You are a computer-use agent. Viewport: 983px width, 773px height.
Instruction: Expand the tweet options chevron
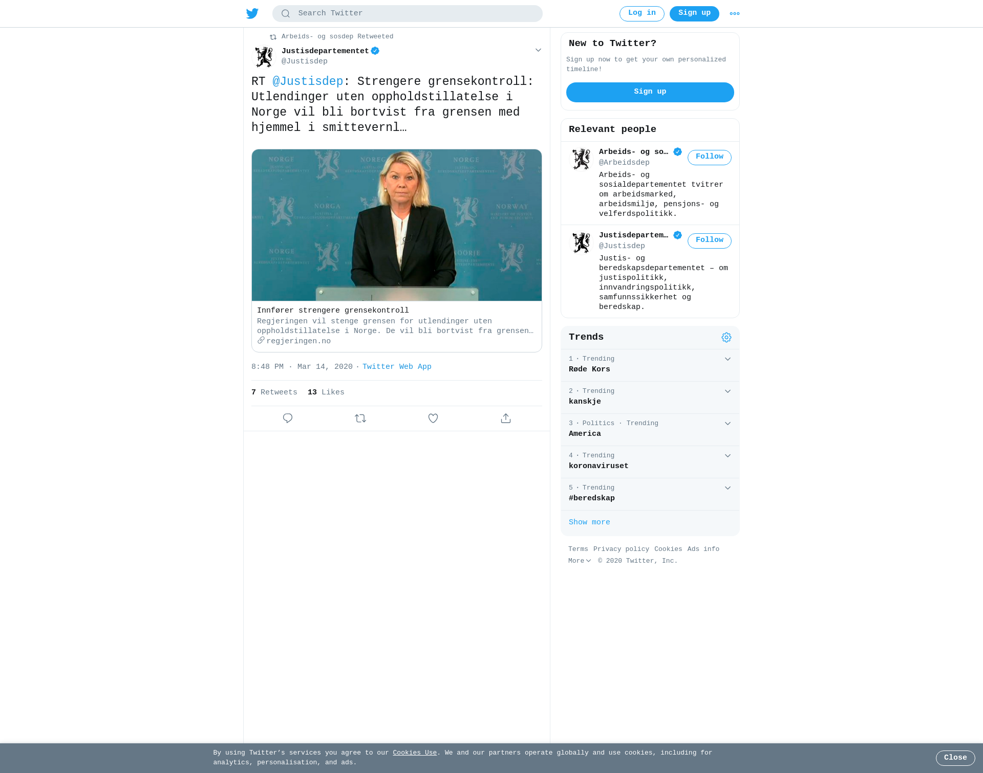pyautogui.click(x=538, y=50)
